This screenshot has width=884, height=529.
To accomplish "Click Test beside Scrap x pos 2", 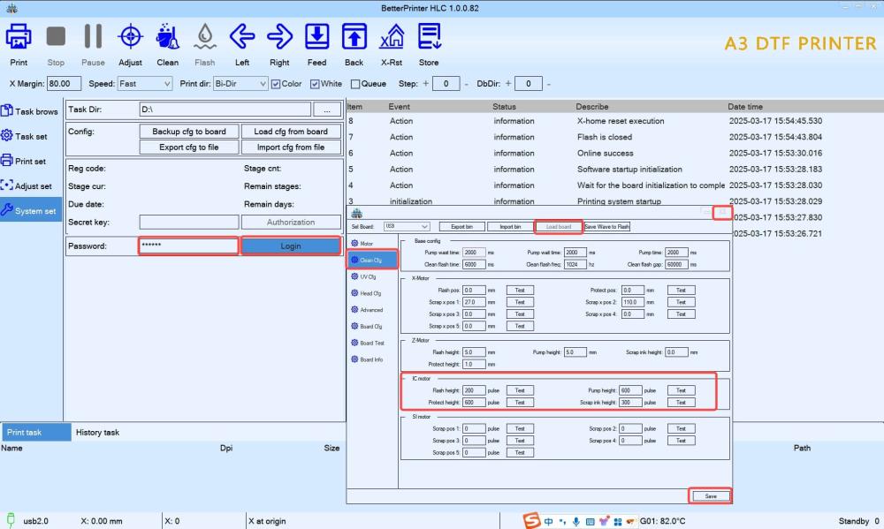I will point(681,302).
